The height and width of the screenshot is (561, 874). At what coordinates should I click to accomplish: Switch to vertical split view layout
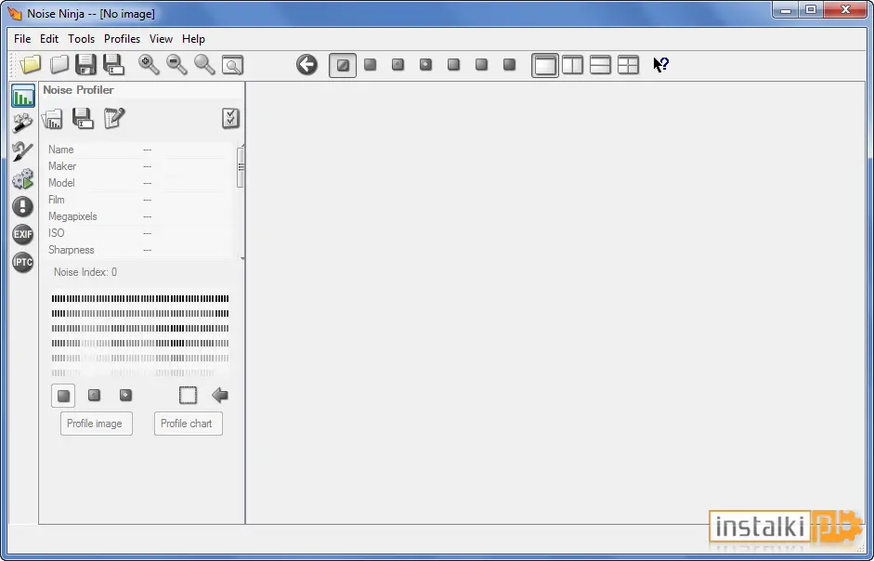(572, 65)
